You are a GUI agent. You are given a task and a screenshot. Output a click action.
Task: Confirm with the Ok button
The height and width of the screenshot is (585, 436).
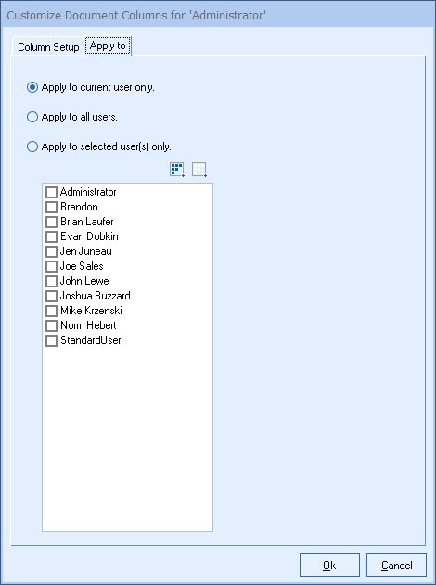point(329,566)
